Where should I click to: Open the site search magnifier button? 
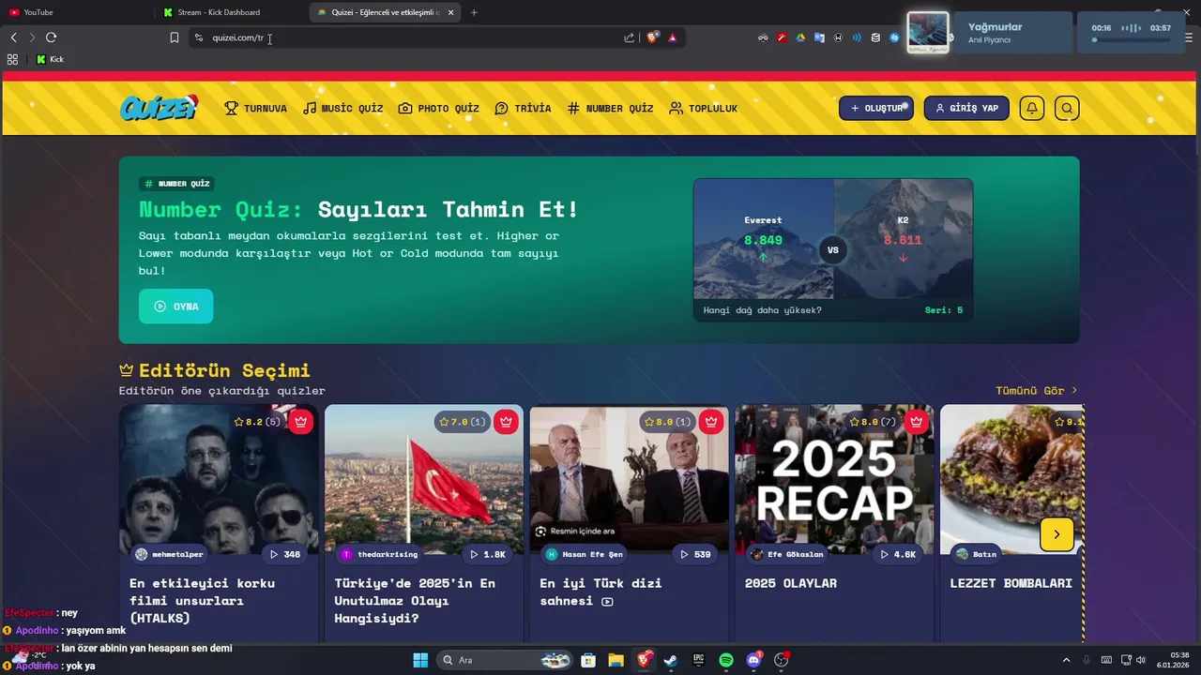(x=1067, y=108)
